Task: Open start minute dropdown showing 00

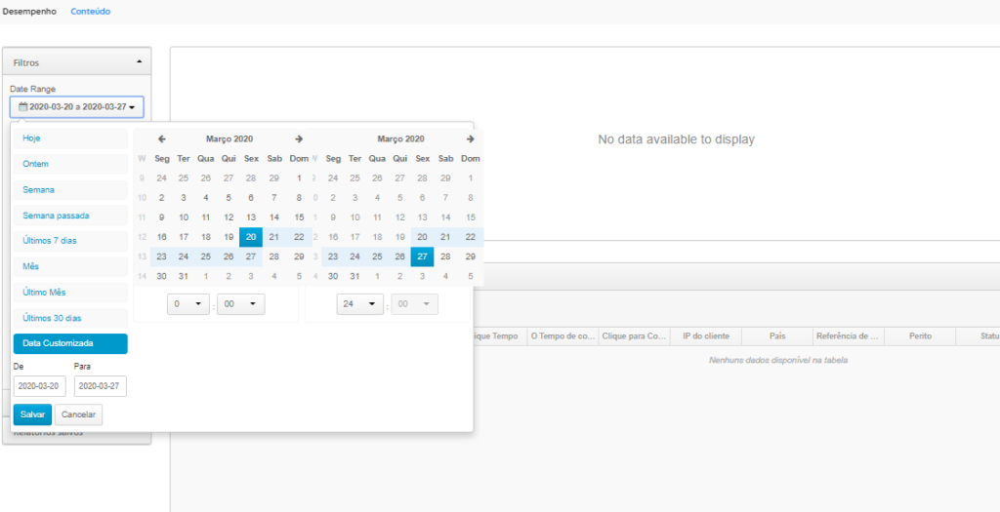Action: coord(240,304)
